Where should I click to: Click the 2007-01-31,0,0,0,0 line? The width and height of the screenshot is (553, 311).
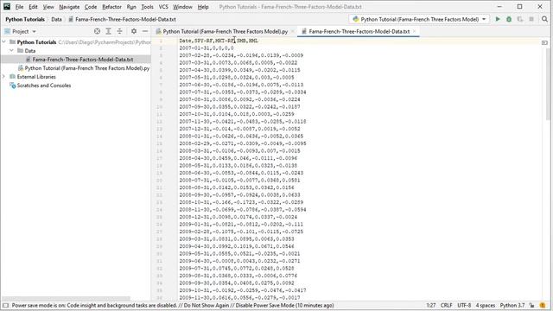[x=207, y=48]
